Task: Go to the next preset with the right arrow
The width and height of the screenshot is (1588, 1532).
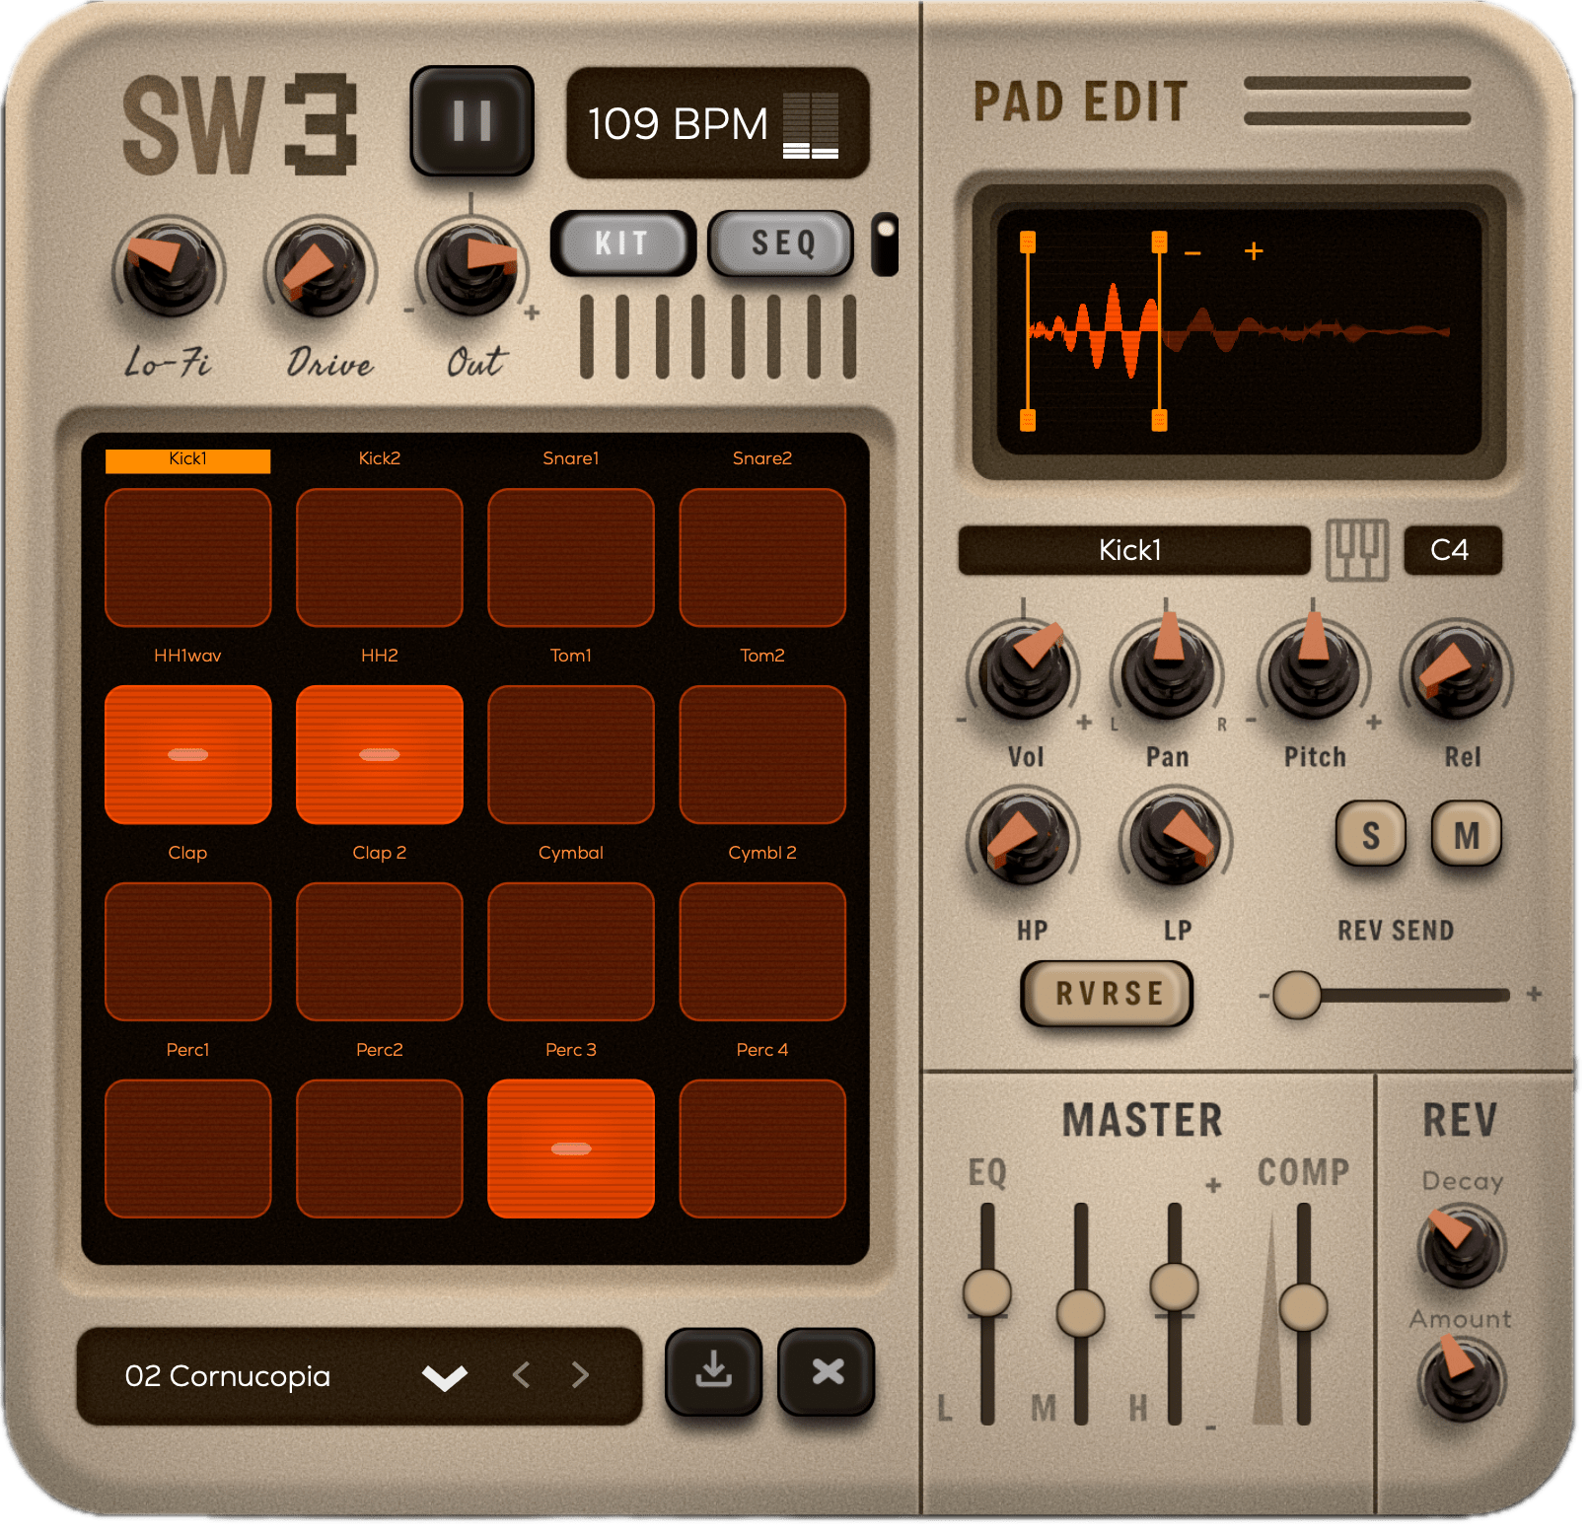Action: coord(580,1376)
